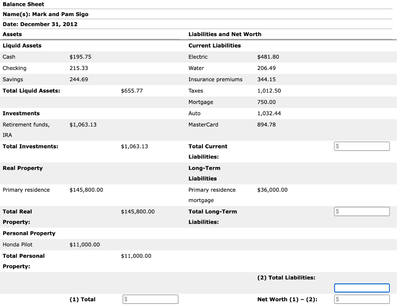
Task: Select the Total Liabilities input box
Action: [x=361, y=288]
